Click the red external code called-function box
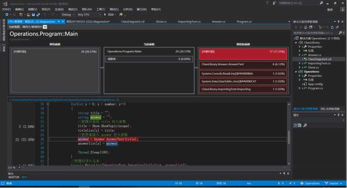Viewport: 347px width, 188px height. point(243,54)
